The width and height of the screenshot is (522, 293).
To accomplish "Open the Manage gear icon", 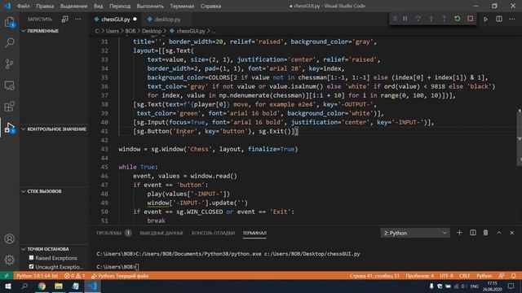I will [9, 260].
